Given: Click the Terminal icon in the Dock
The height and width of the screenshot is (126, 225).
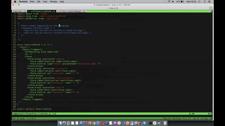Looking at the screenshot, I should 150,123.
